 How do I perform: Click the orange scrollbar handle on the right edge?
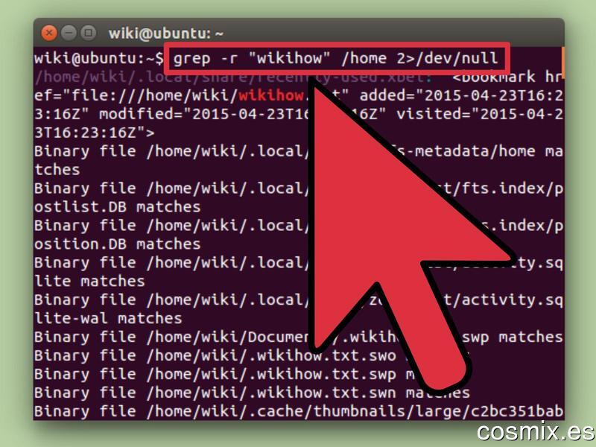pos(562,60)
